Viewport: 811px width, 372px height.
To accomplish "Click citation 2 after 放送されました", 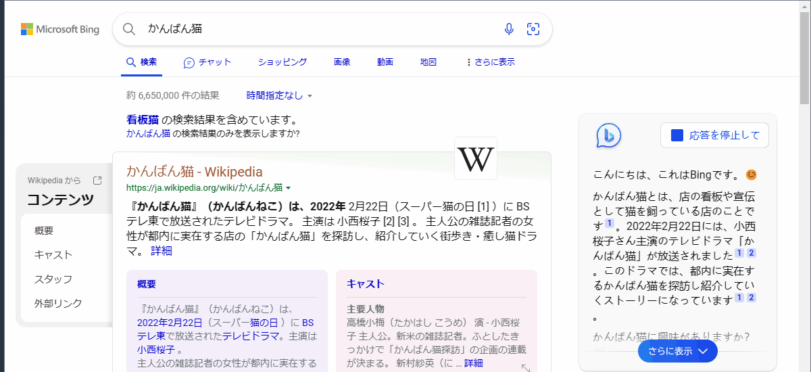I will click(751, 254).
